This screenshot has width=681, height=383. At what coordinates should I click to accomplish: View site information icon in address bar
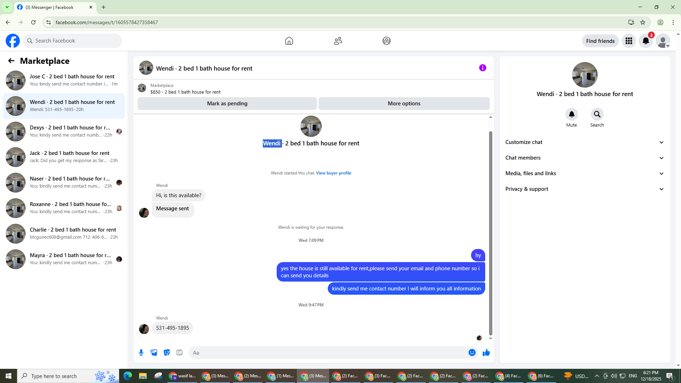[49, 22]
